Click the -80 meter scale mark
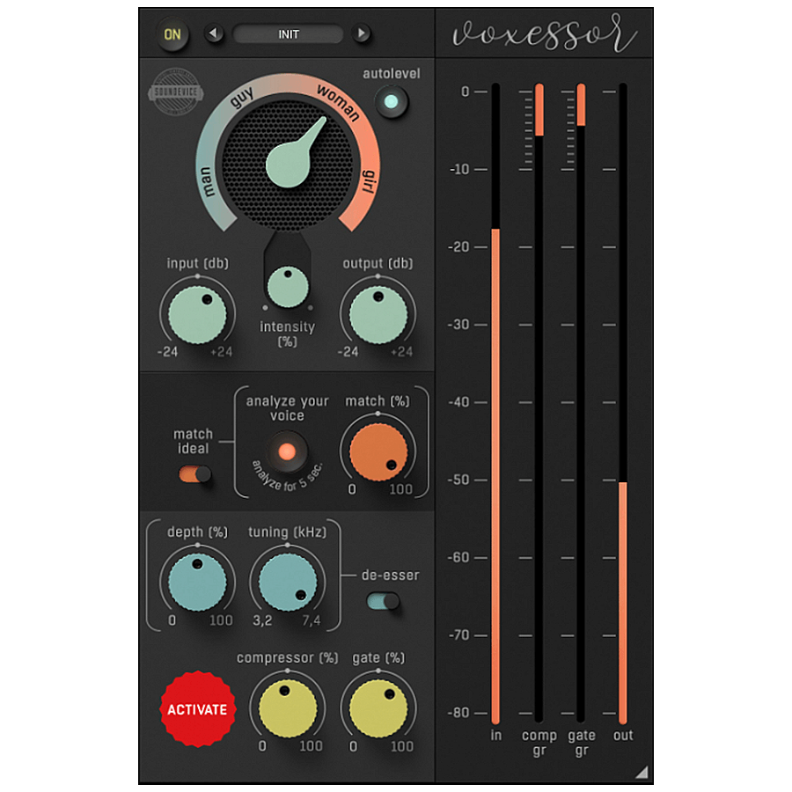 tap(458, 713)
